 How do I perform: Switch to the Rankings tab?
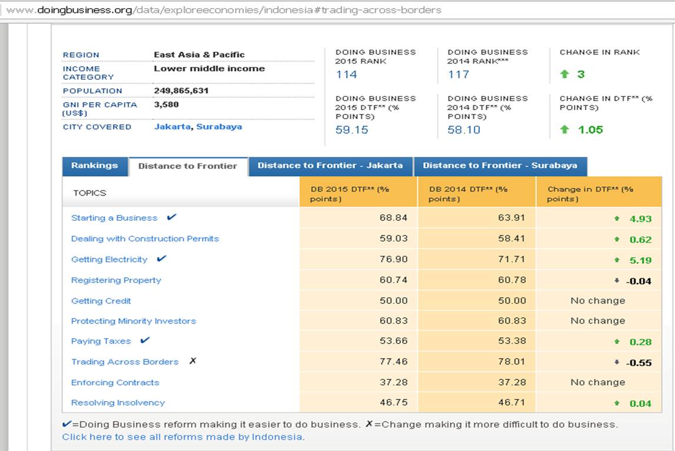click(x=95, y=166)
